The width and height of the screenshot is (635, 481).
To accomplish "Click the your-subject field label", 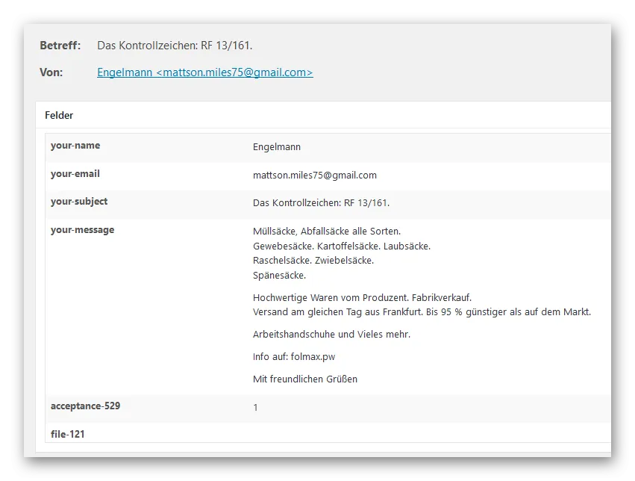I will tap(79, 202).
